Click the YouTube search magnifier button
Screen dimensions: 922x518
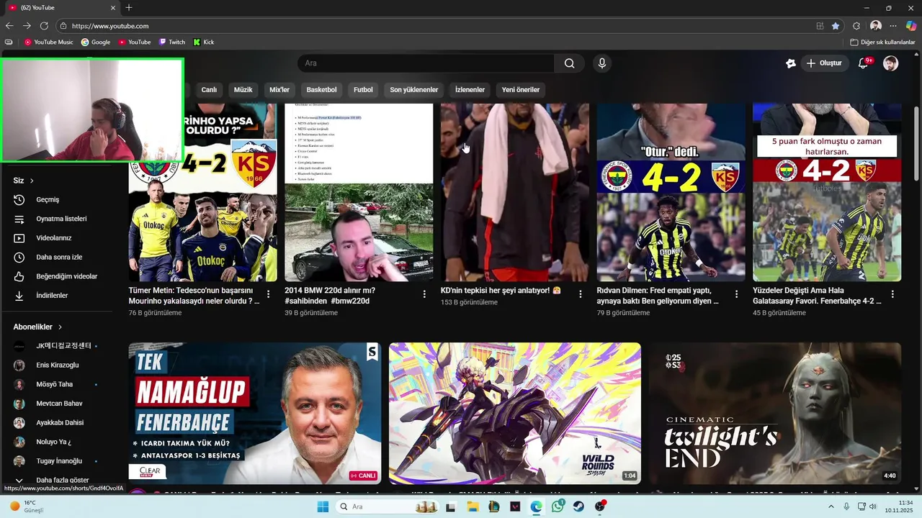569,63
